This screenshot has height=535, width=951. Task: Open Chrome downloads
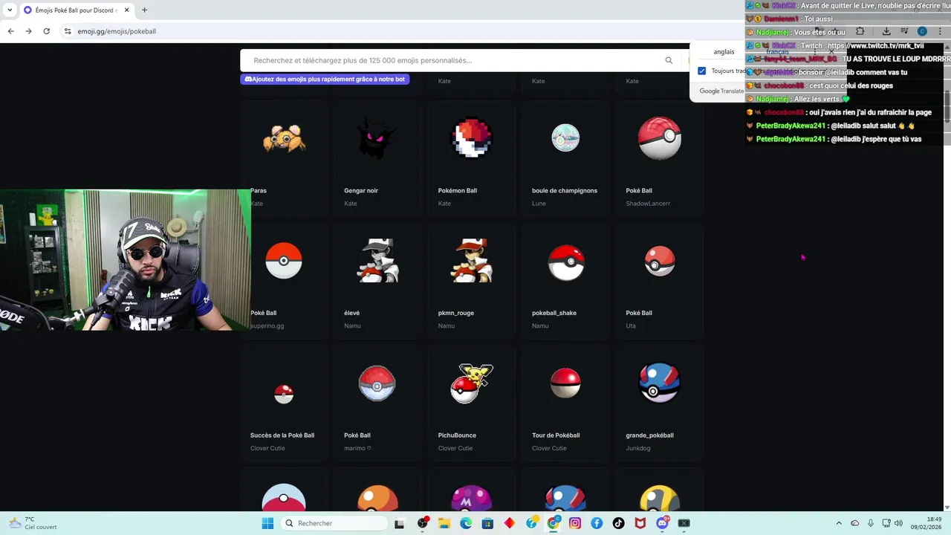point(886,31)
